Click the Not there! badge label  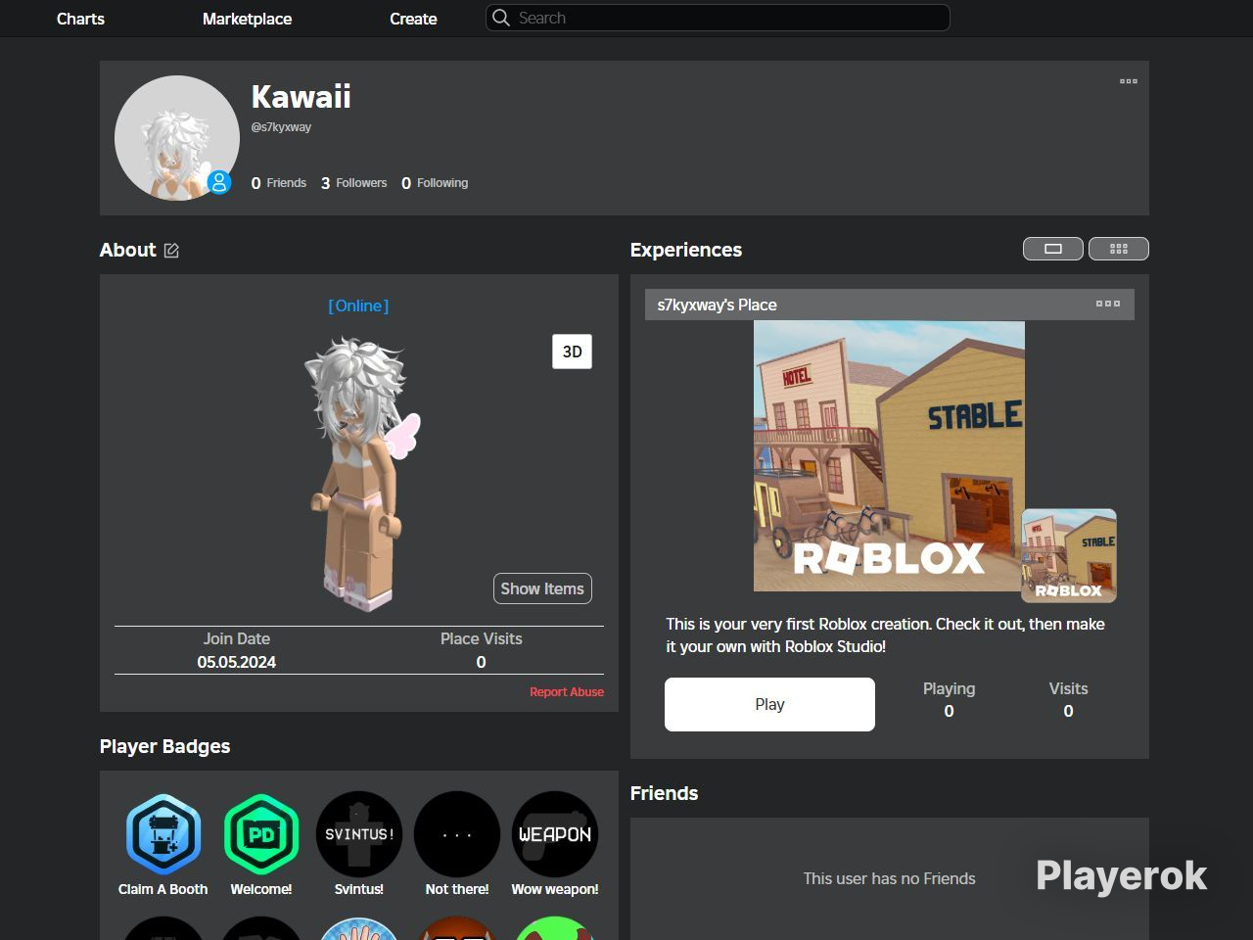(457, 889)
